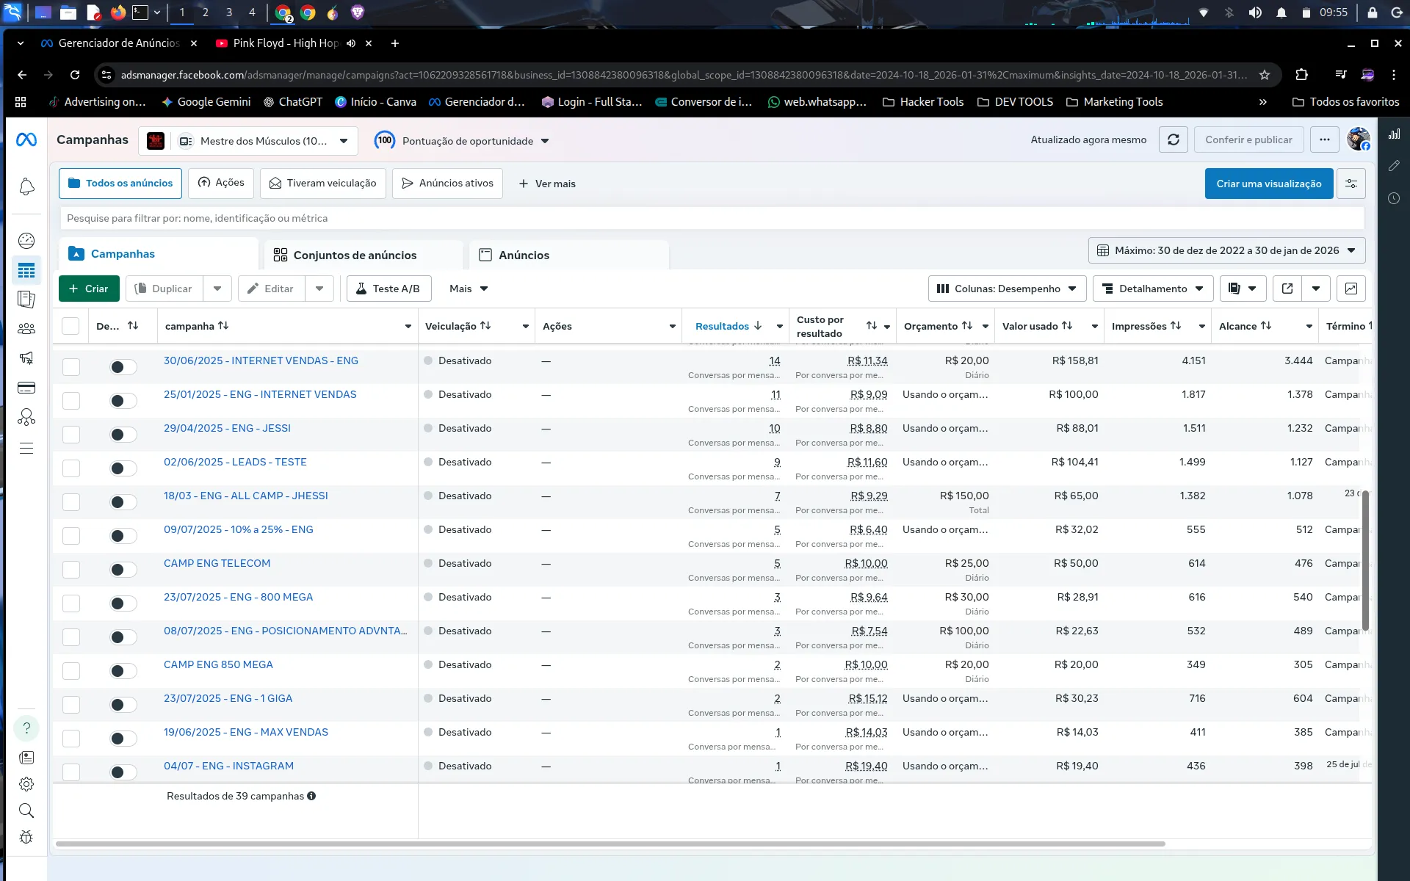Click the vertical table scrollbar
The image size is (1410, 881).
pos(1365,561)
